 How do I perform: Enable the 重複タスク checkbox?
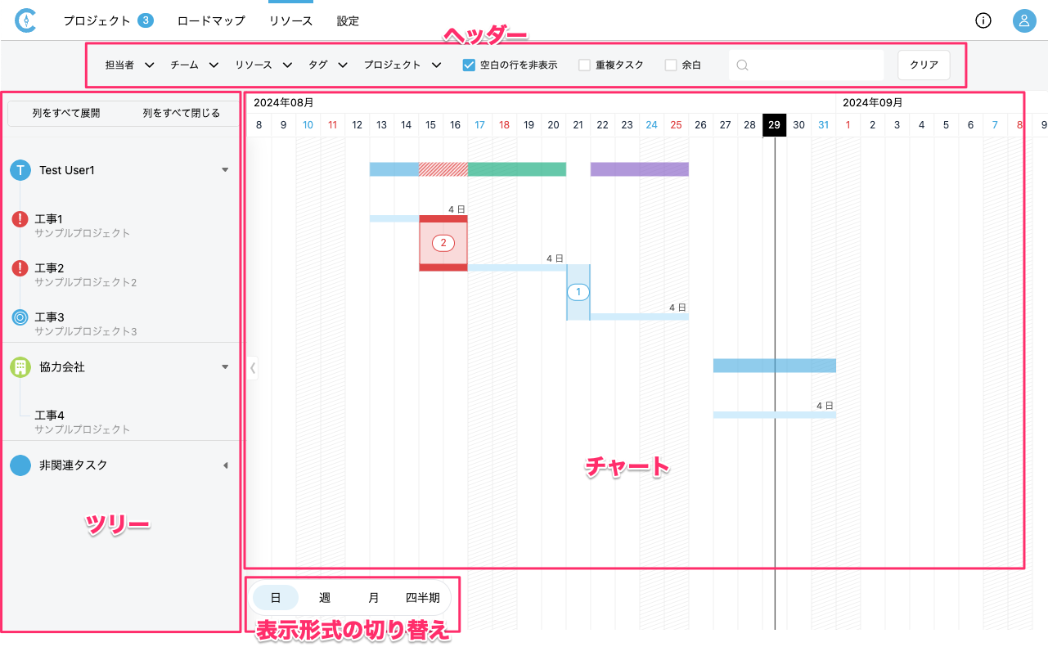(584, 65)
